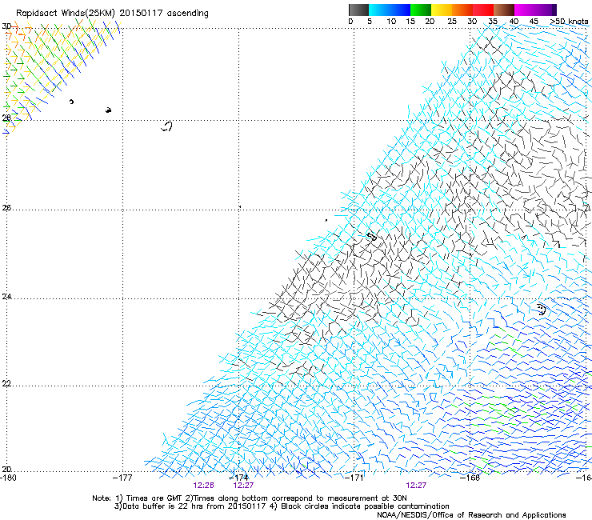Click the legend tick label '25'

(x=452, y=22)
